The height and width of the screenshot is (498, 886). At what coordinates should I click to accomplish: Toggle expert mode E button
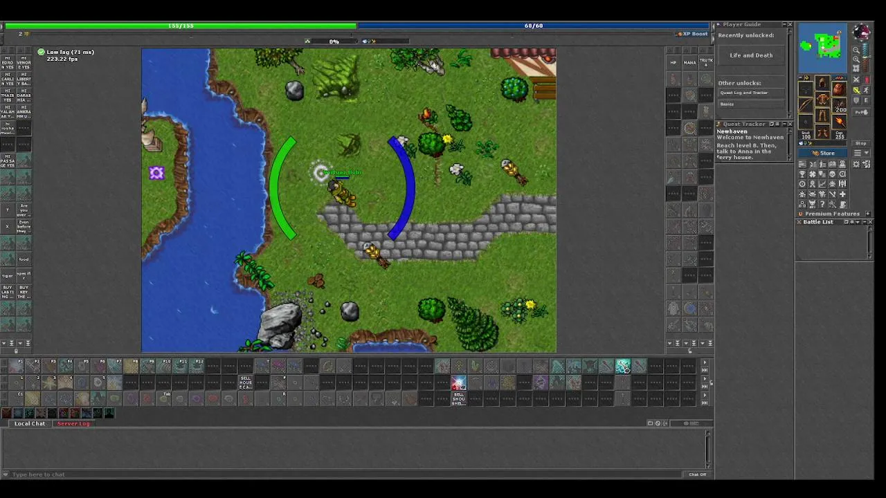tap(867, 100)
